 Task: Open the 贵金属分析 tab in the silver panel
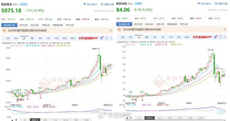point(124,24)
